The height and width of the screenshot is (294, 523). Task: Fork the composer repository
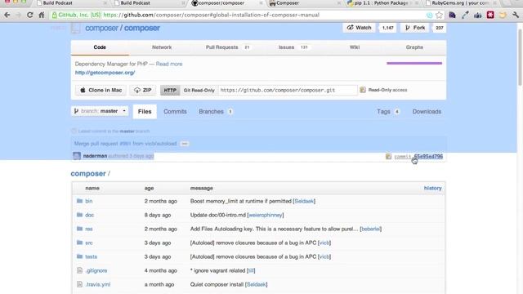(415, 28)
